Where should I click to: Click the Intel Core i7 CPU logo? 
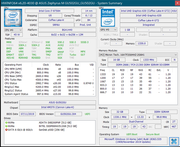[x=13, y=18]
